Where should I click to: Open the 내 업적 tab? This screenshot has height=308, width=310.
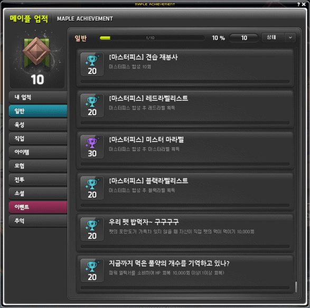coord(38,97)
